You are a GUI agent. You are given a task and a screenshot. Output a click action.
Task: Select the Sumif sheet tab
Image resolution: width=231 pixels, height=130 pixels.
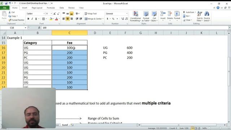(x=65, y=125)
